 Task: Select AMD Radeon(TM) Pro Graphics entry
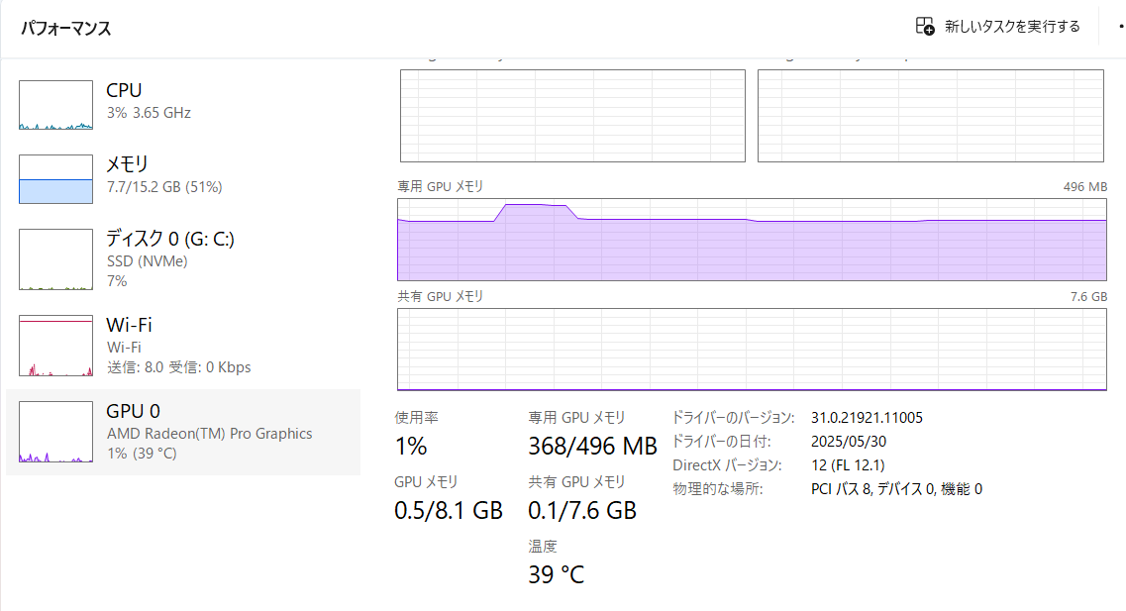209,433
